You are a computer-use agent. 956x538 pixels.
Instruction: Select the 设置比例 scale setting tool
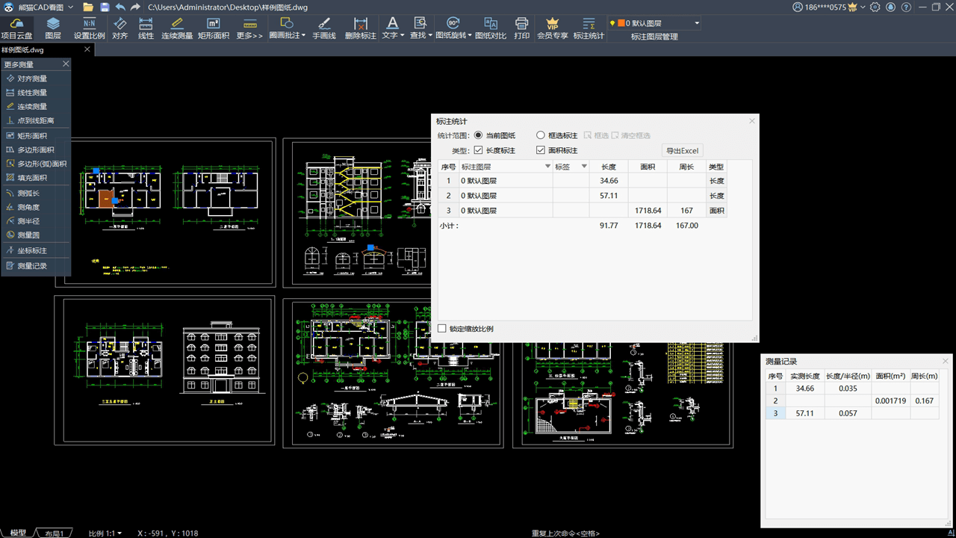coord(90,28)
